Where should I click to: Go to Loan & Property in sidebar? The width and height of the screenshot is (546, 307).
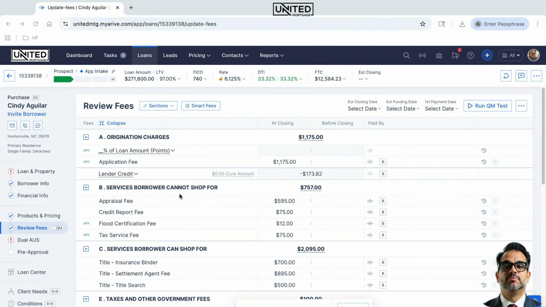(x=36, y=171)
